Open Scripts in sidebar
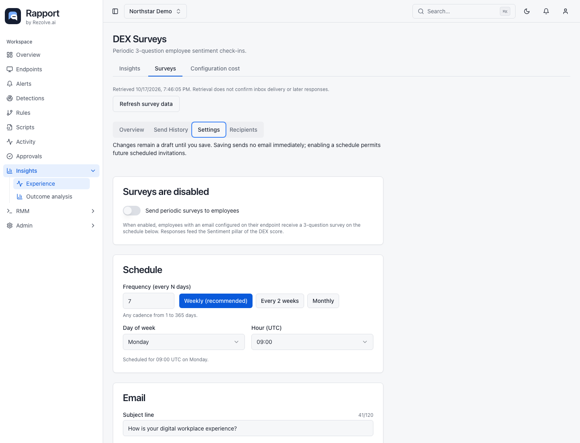The image size is (580, 443). click(51, 127)
